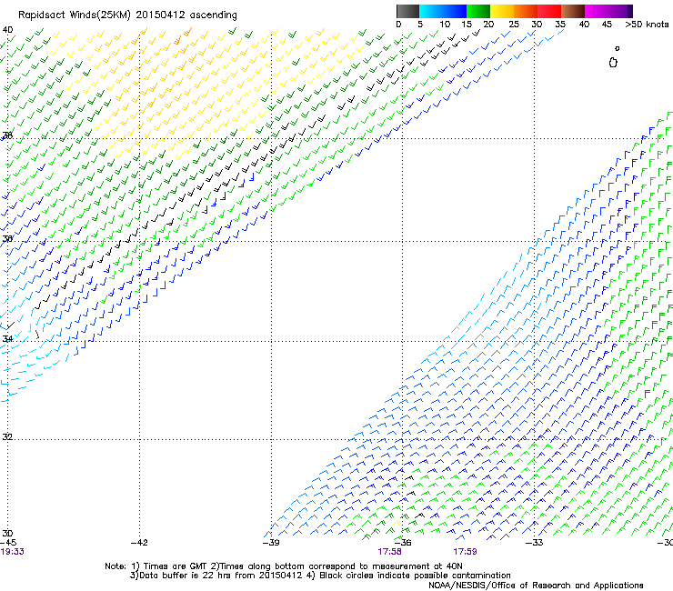This screenshot has height=591, width=673.
Task: Click the 'NOAA/NESDIS/Office of Research and Applications' credit
Action: tap(536, 586)
